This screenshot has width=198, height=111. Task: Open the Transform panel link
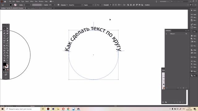click(x=147, y=5)
